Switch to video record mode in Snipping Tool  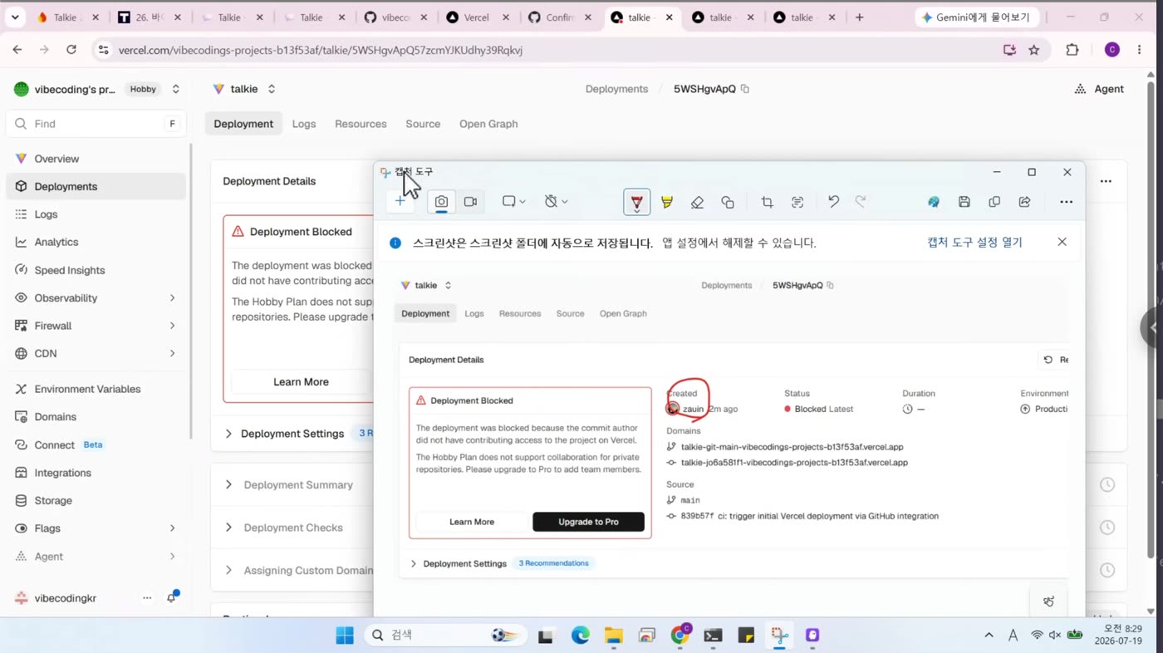(x=470, y=201)
